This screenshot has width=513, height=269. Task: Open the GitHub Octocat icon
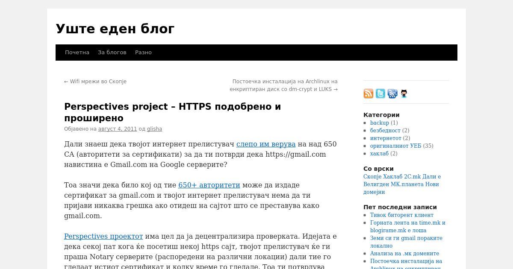pyautogui.click(x=404, y=94)
